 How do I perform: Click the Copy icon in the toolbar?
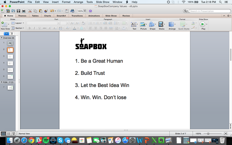pyautogui.click(x=35, y=11)
